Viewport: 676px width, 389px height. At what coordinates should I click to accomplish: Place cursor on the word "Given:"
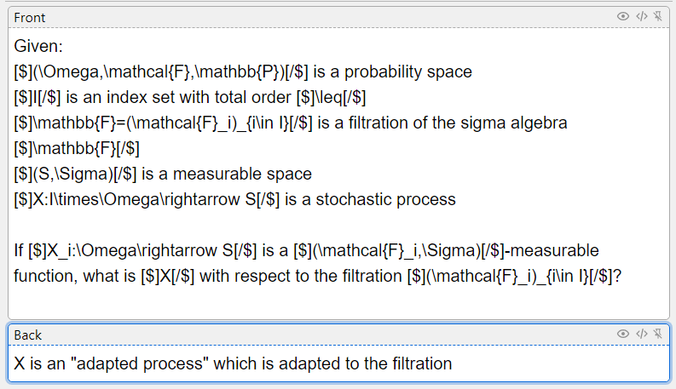(x=38, y=47)
